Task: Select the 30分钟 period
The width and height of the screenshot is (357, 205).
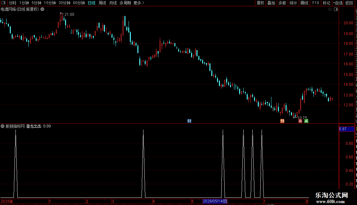Action: click(x=64, y=3)
